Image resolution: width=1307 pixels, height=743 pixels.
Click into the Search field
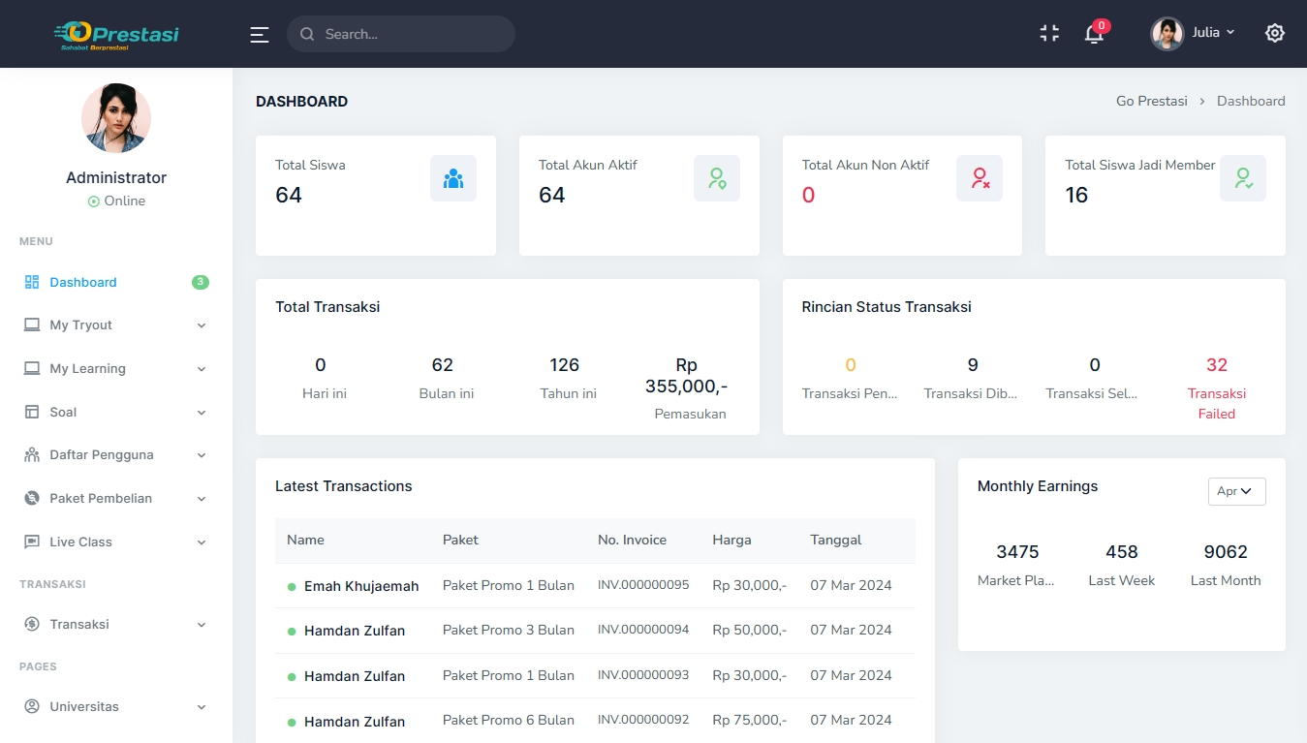(x=401, y=34)
